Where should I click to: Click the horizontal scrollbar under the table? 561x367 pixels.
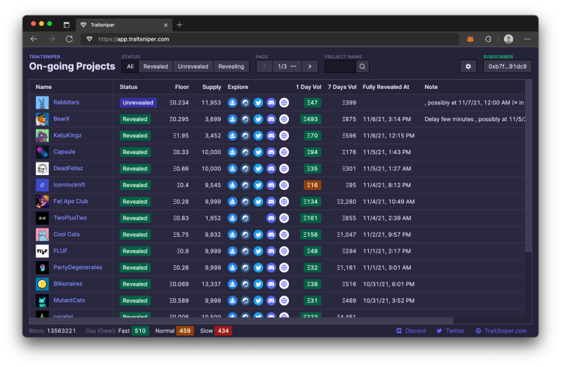(280, 320)
